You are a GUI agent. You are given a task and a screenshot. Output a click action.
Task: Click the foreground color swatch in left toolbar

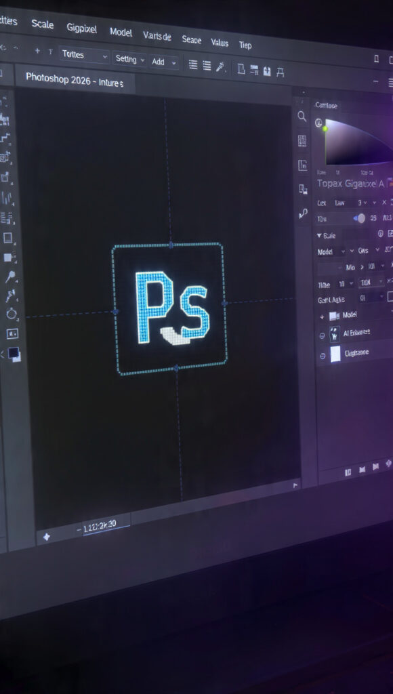coord(13,352)
